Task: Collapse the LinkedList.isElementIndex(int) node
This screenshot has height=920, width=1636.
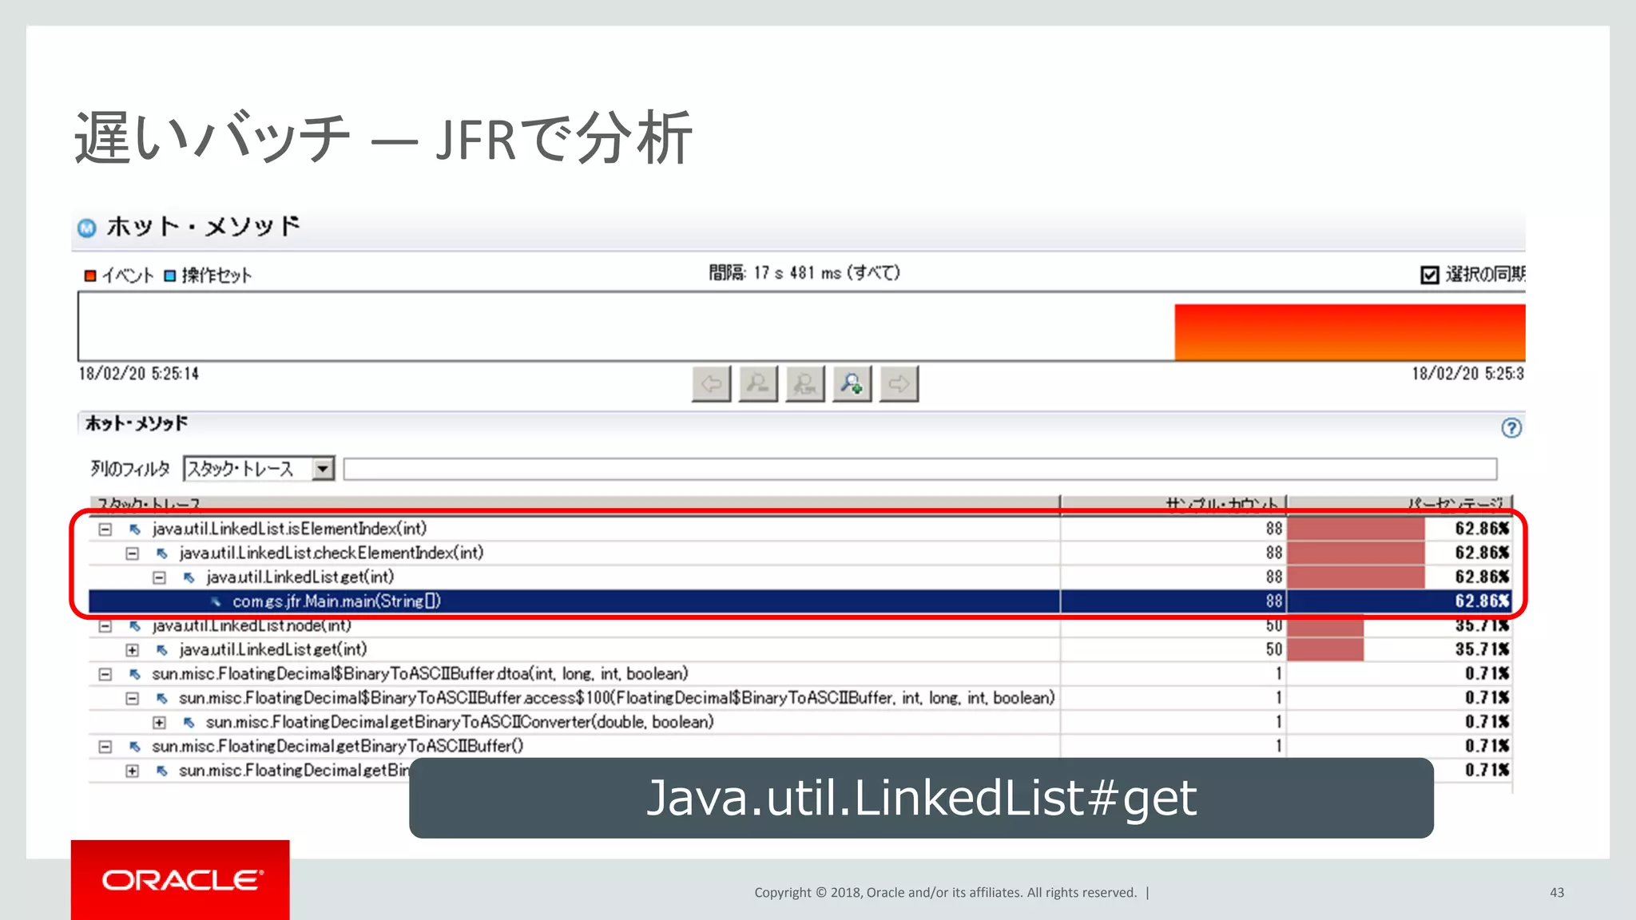Action: (x=105, y=529)
